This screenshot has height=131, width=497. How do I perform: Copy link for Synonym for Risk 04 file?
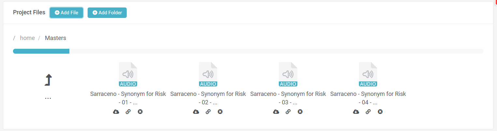(x=368, y=112)
